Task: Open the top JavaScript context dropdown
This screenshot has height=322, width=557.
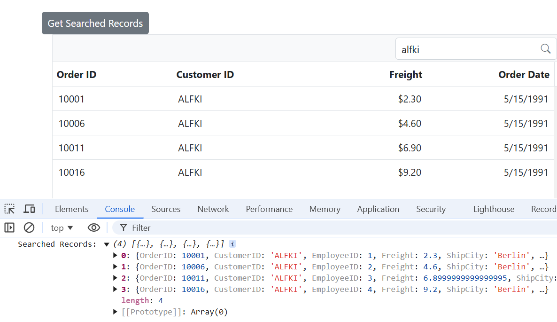Action: [62, 228]
